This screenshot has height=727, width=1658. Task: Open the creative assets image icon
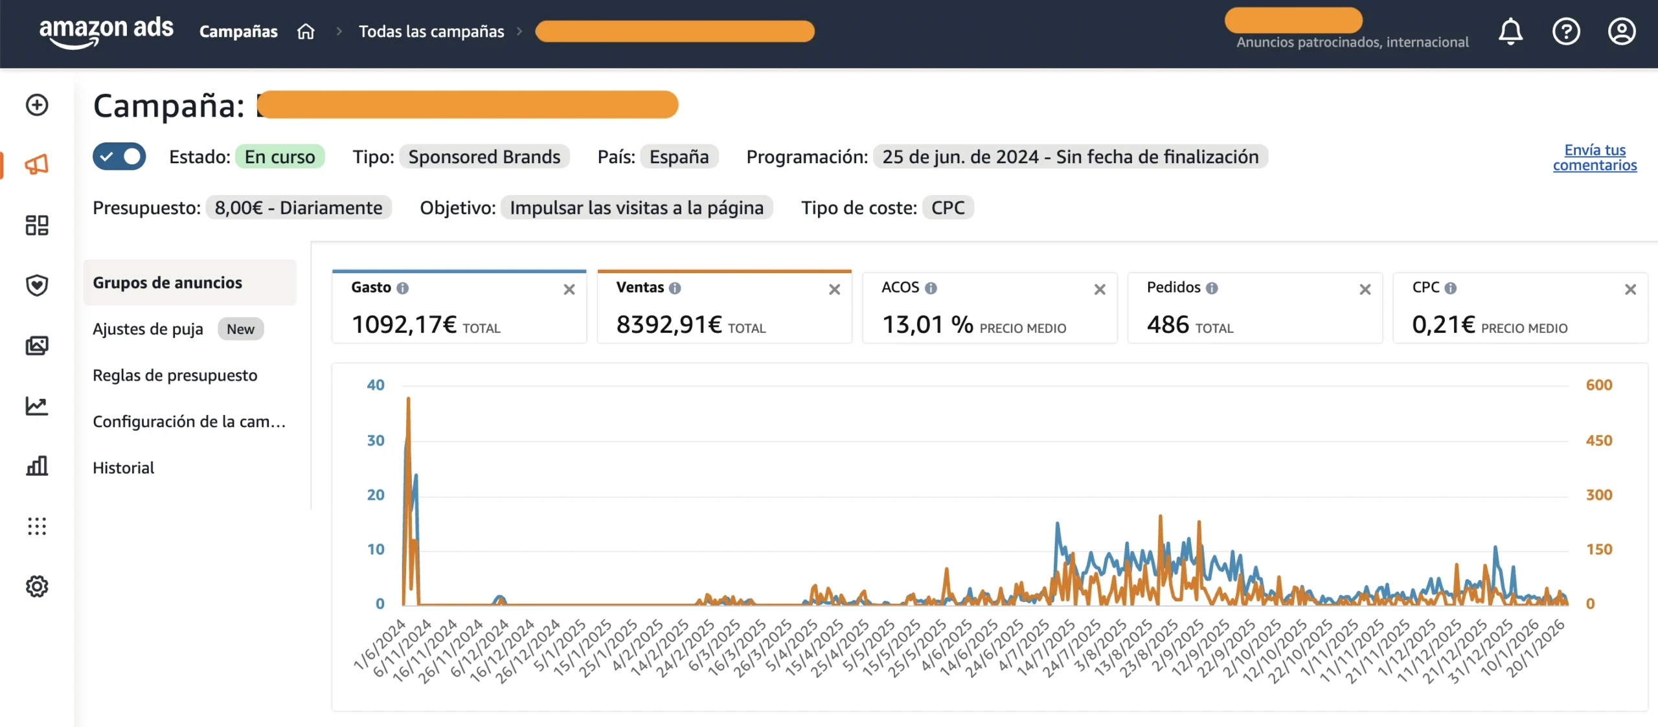click(37, 346)
